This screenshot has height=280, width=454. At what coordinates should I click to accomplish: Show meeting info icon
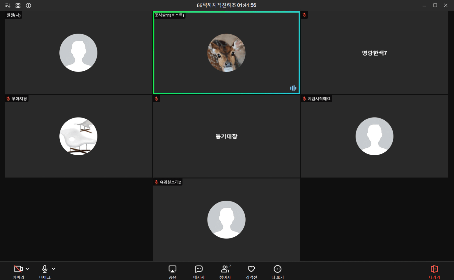coord(29,6)
